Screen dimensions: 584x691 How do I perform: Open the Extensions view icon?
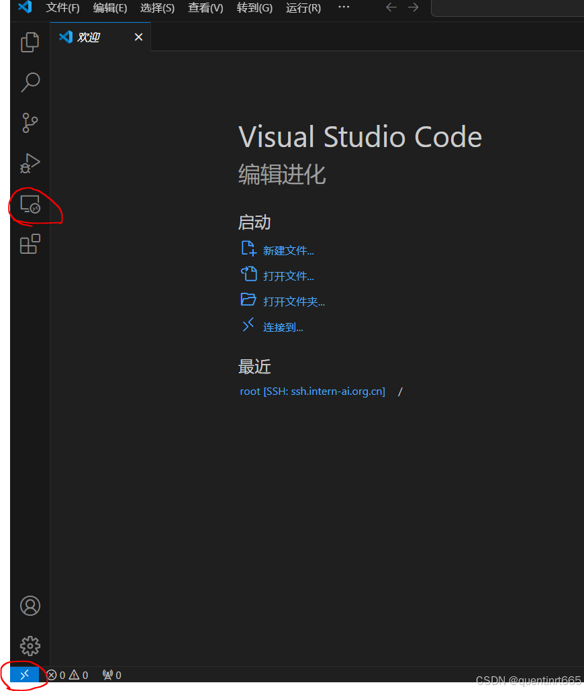(x=30, y=244)
